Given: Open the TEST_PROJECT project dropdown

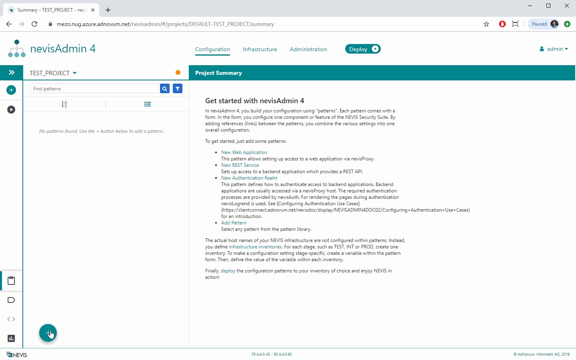Looking at the screenshot, I should pos(53,73).
